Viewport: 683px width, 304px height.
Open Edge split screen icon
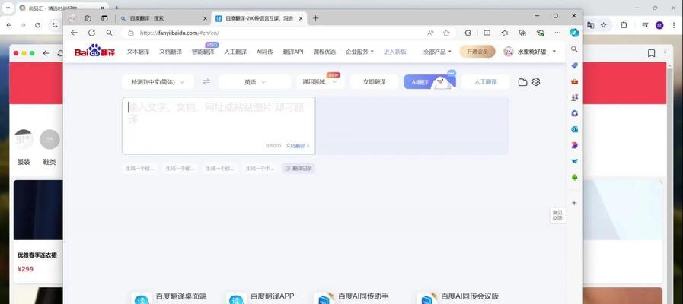tap(487, 33)
